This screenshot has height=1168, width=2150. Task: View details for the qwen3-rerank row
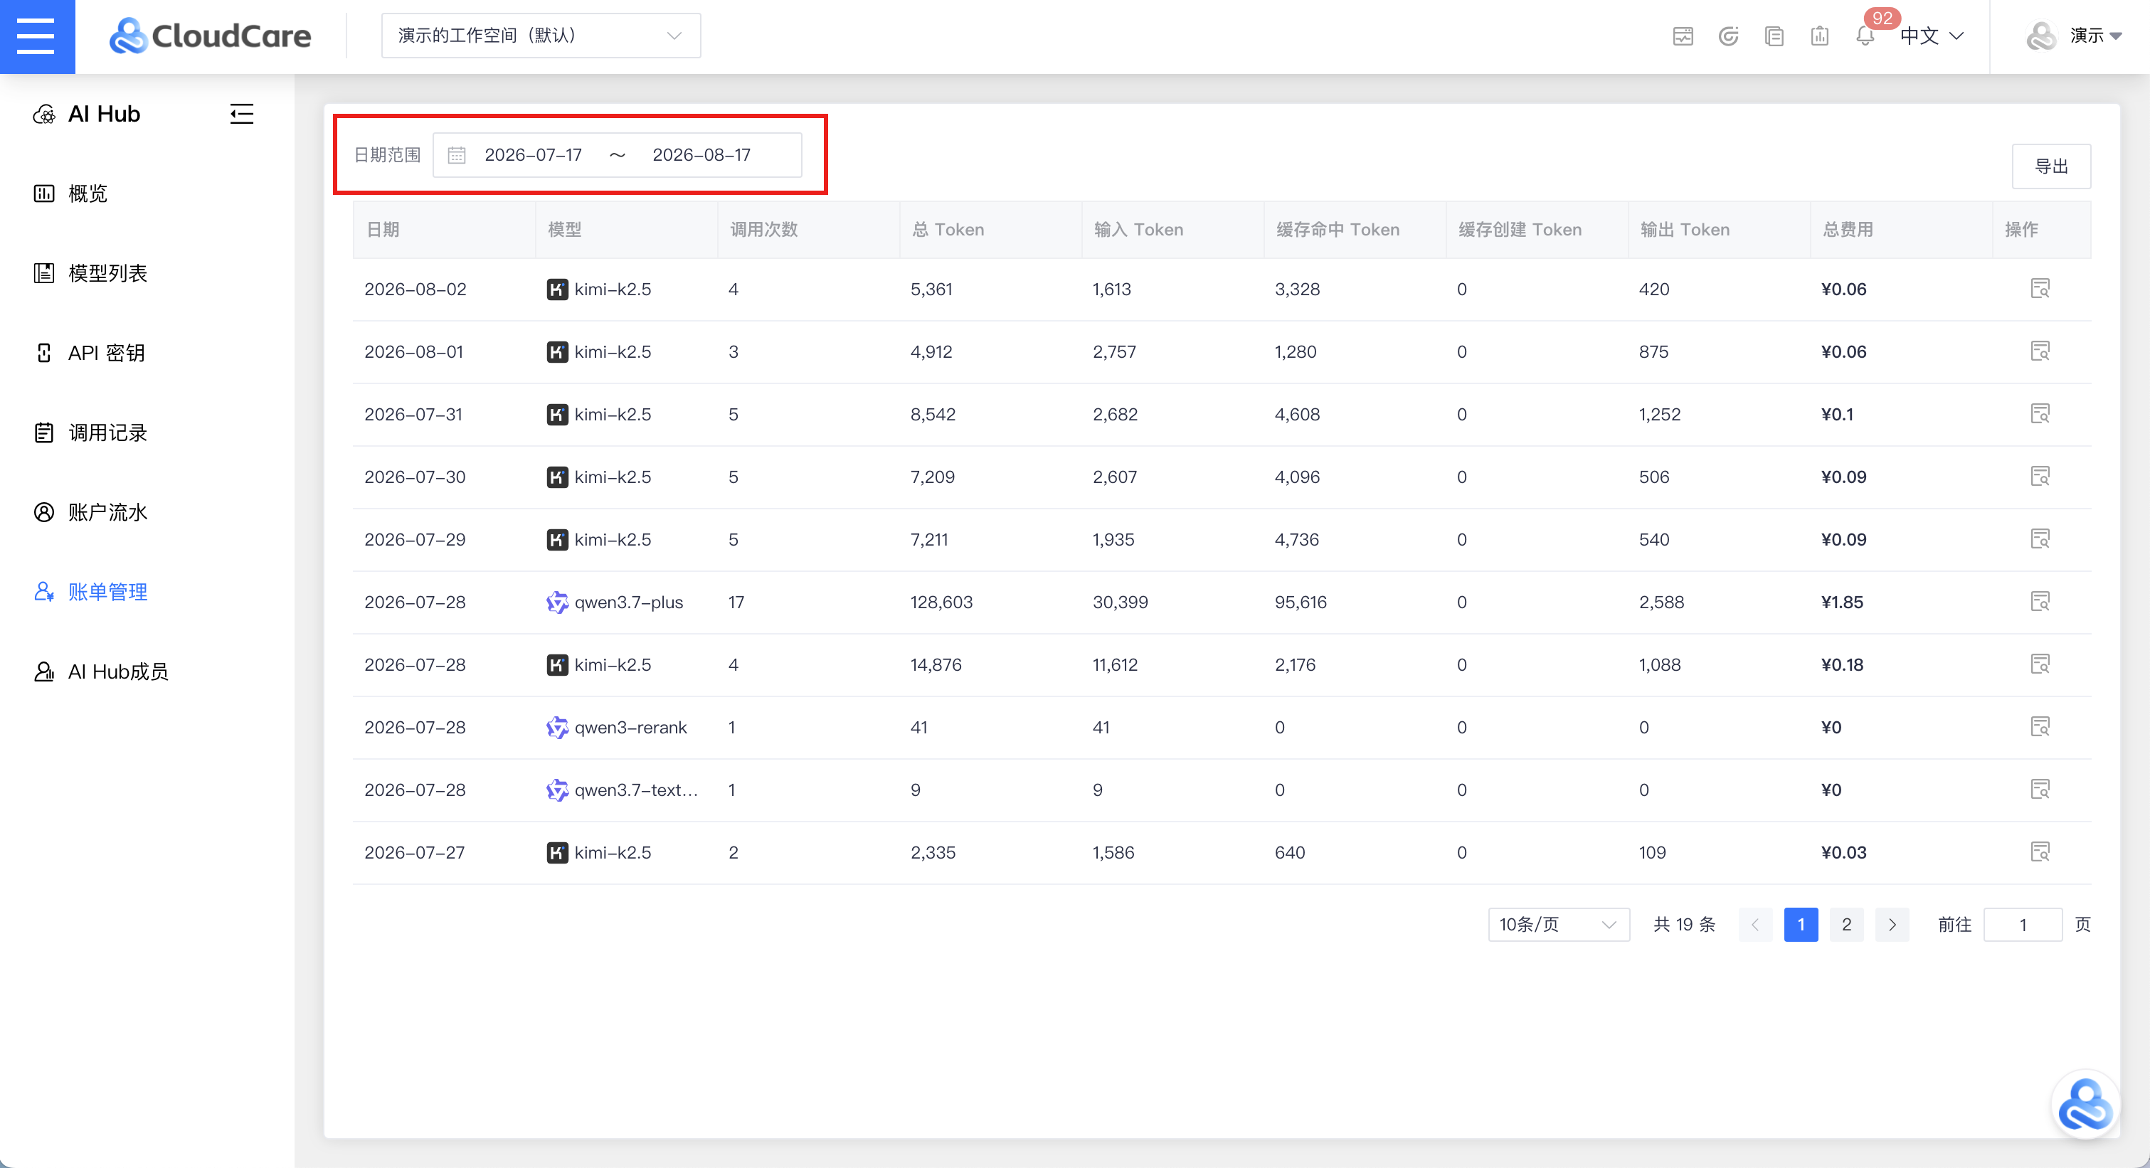2040,727
